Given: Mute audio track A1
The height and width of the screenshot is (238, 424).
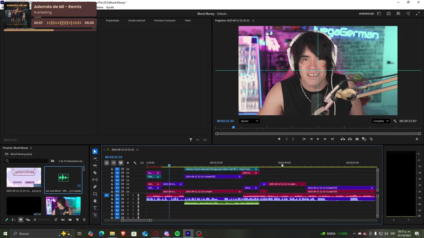Looking at the screenshot, I should pyautogui.click(x=128, y=195).
